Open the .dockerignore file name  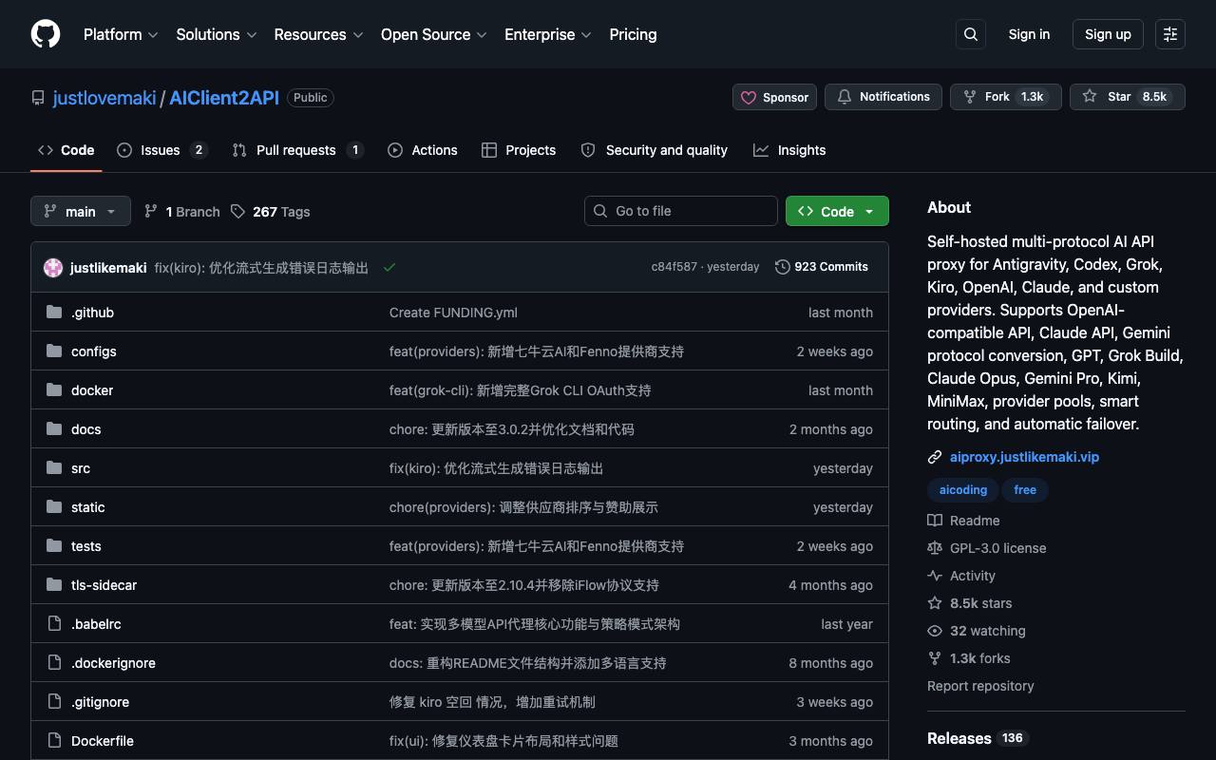113,663
